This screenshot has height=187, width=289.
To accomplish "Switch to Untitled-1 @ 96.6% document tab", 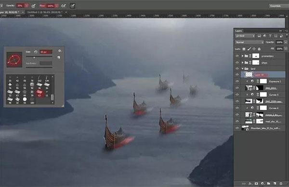I will [45, 12].
